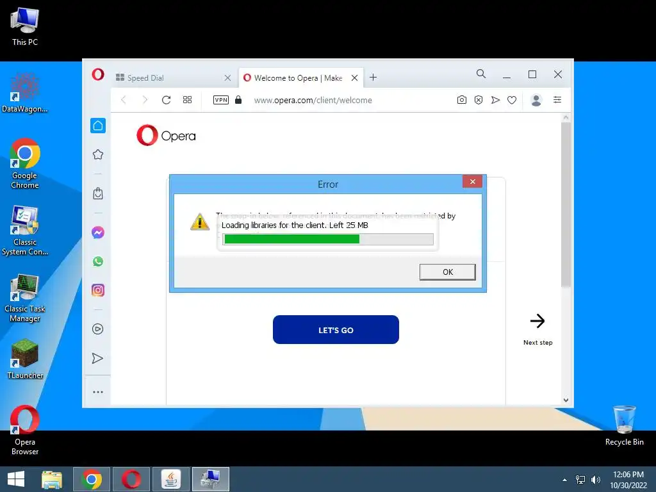Screen dimensions: 656x492
Task: Close the Welcome to Opera tab
Action: [x=354, y=78]
